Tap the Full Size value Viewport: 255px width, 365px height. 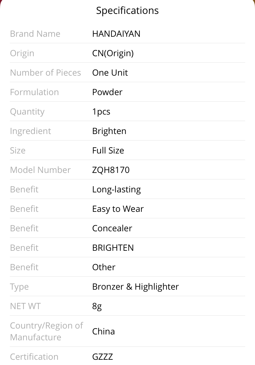click(x=108, y=151)
